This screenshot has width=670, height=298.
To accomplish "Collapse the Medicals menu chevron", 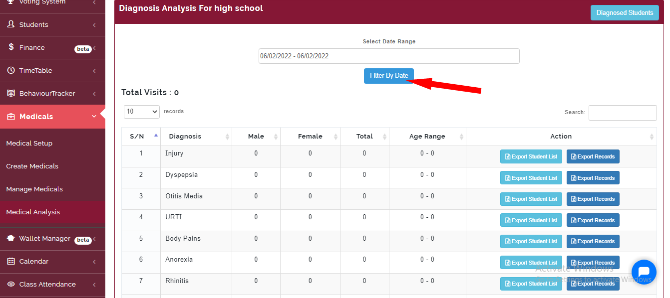I will 94,117.
